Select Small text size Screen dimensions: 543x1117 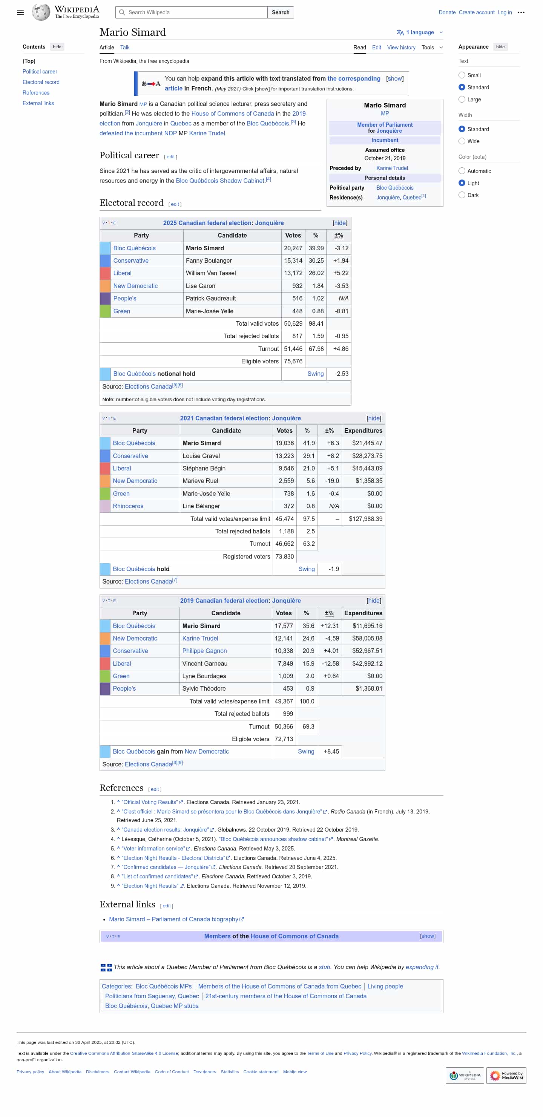462,75
